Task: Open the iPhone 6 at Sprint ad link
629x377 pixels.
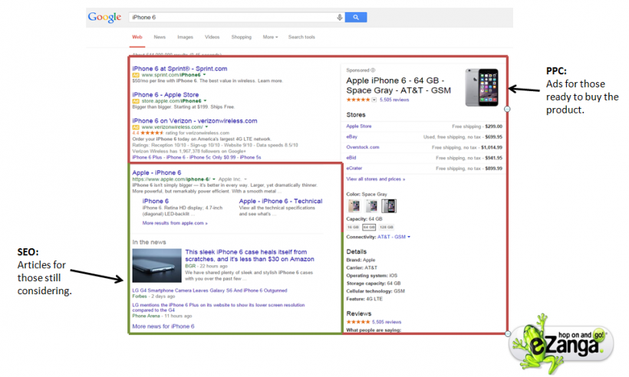Action: point(179,68)
